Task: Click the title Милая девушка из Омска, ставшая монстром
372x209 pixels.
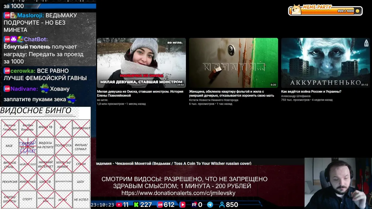Action: (x=140, y=93)
